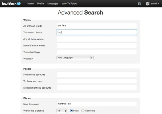Click the Any of these words field
The height and width of the screenshot is (114, 162).
click(x=97, y=39)
